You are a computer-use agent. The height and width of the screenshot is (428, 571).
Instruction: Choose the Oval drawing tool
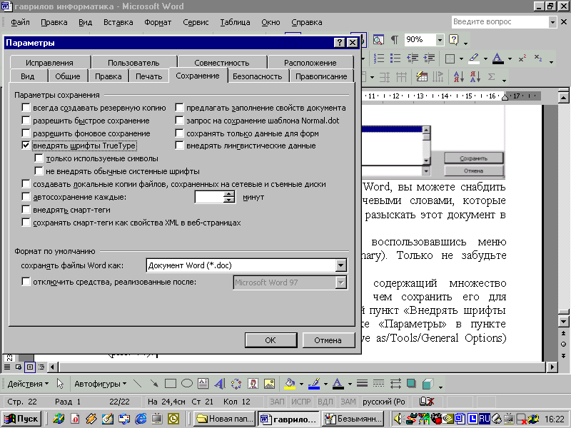(187, 384)
